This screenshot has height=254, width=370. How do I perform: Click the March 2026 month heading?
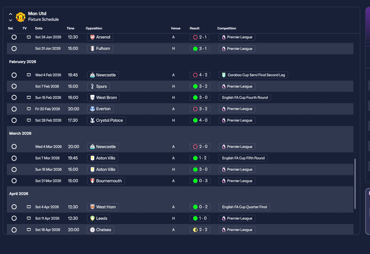coord(20,134)
